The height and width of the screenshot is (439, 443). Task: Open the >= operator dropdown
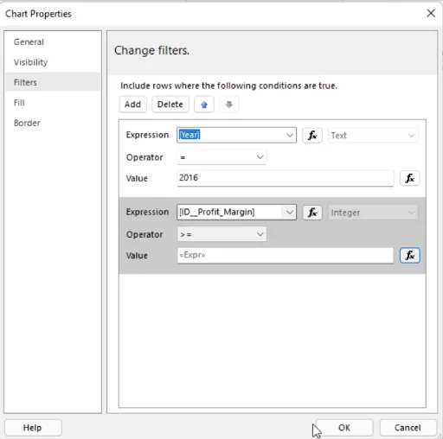coord(221,234)
